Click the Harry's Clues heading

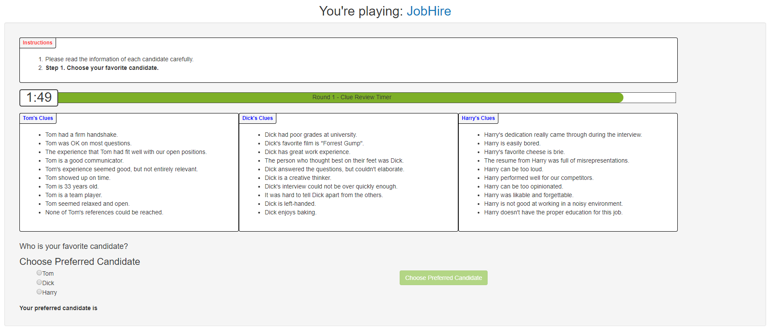tap(478, 118)
